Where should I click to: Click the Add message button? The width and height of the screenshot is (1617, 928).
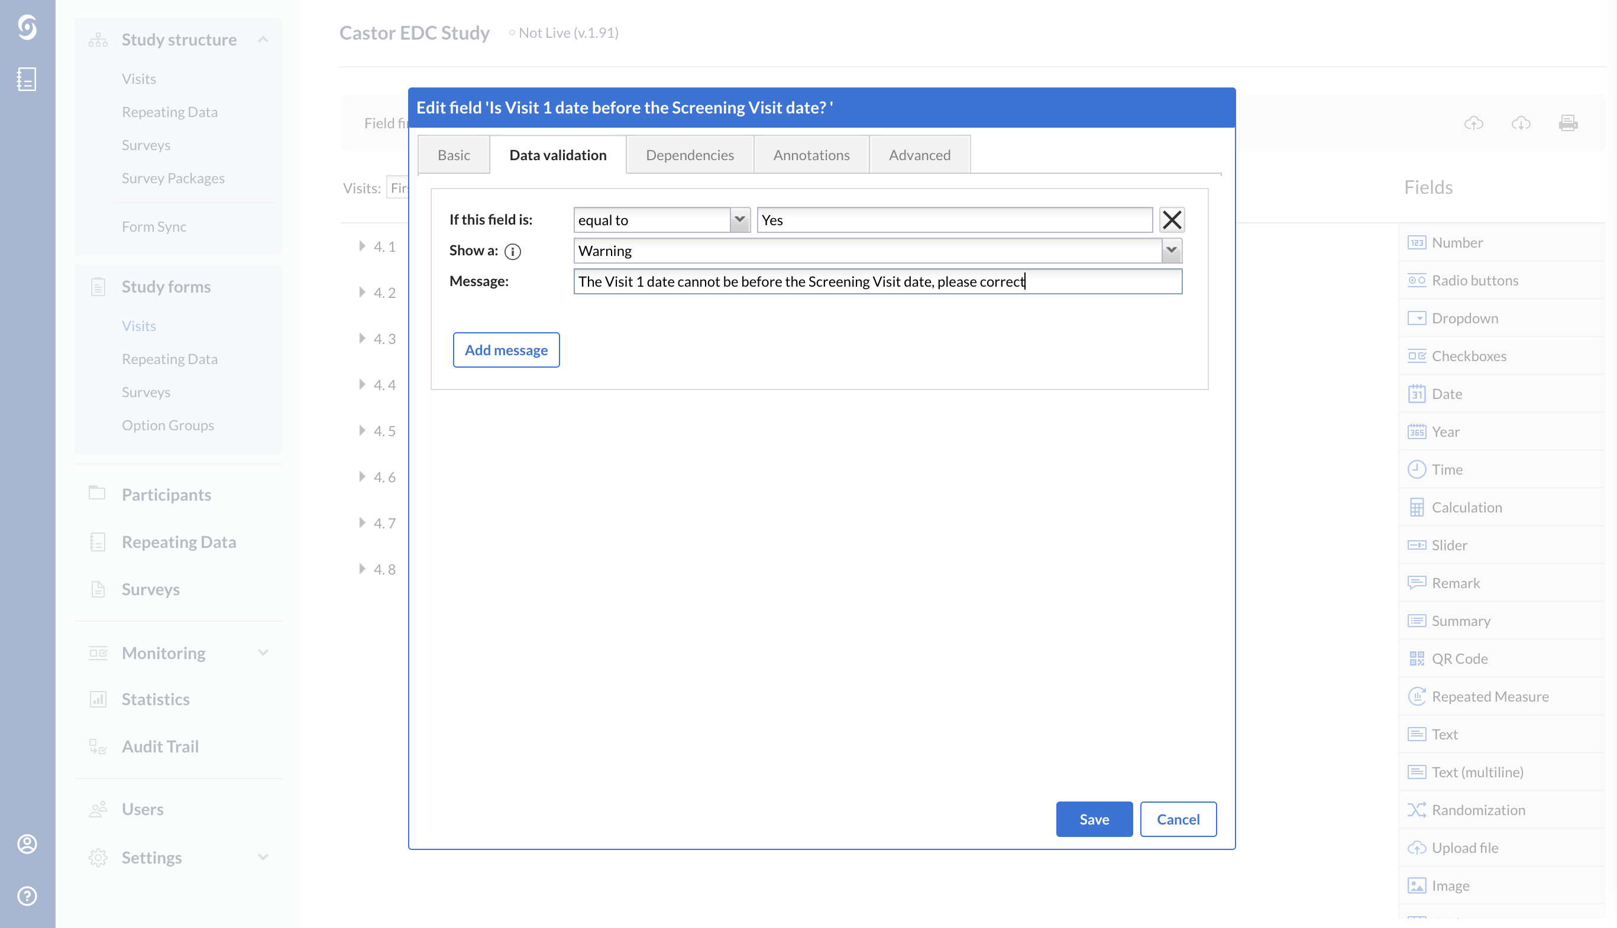506,350
